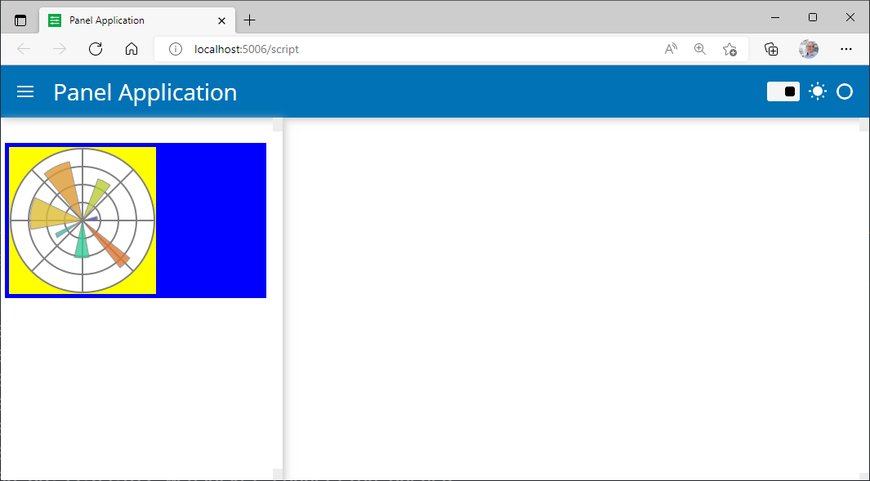Open a new browser tab

coord(250,20)
